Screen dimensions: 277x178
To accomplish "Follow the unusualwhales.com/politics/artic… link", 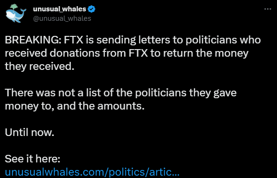I will tap(92, 172).
